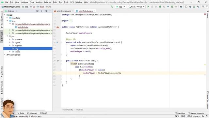
Task: Open the Logcat tool window
Action: click(32, 113)
